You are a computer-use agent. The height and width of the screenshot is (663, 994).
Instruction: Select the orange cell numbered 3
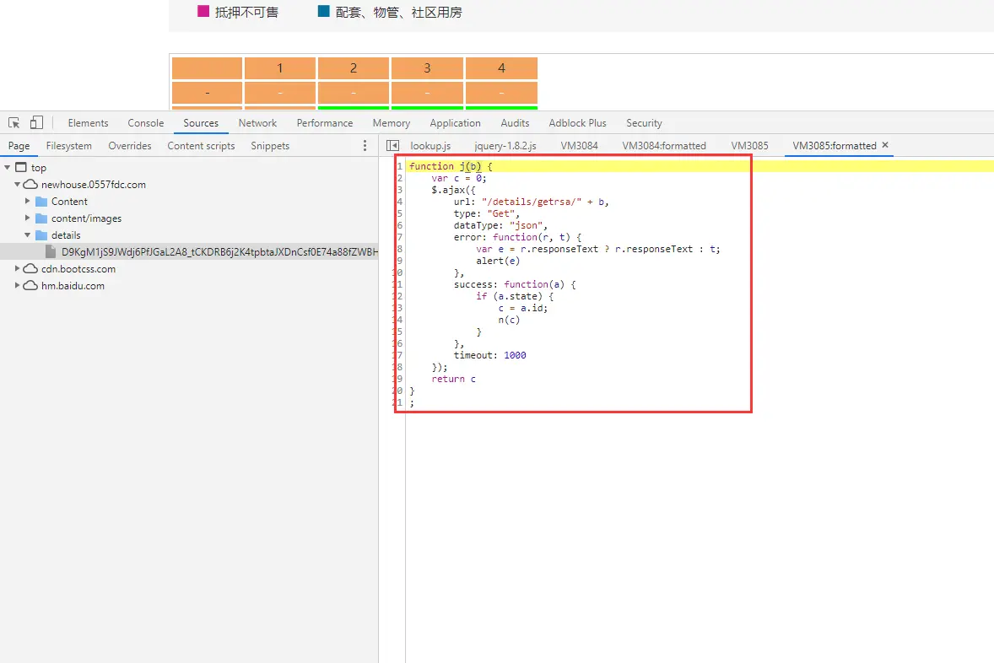(427, 67)
